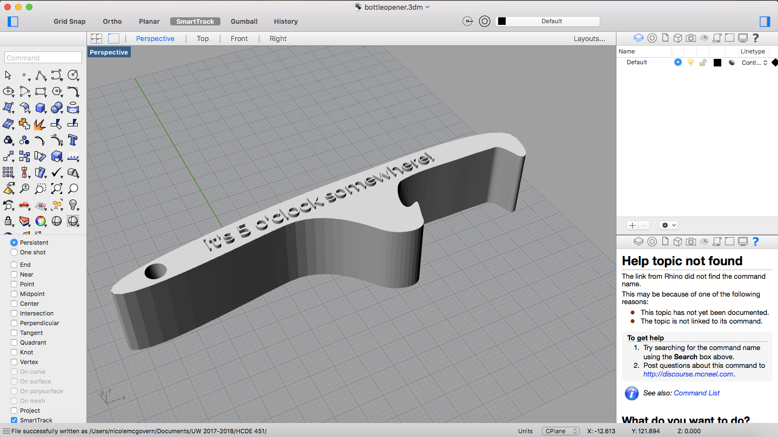Click the blue question mark in help panel
778x437 pixels.
755,241
